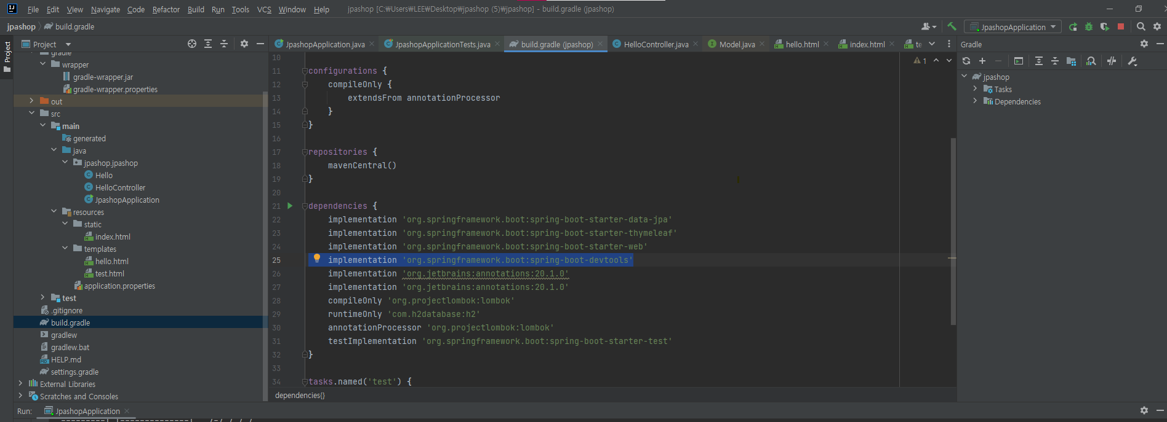Image resolution: width=1167 pixels, height=422 pixels.
Task: Link a Gradle project with the plus icon
Action: coord(982,61)
